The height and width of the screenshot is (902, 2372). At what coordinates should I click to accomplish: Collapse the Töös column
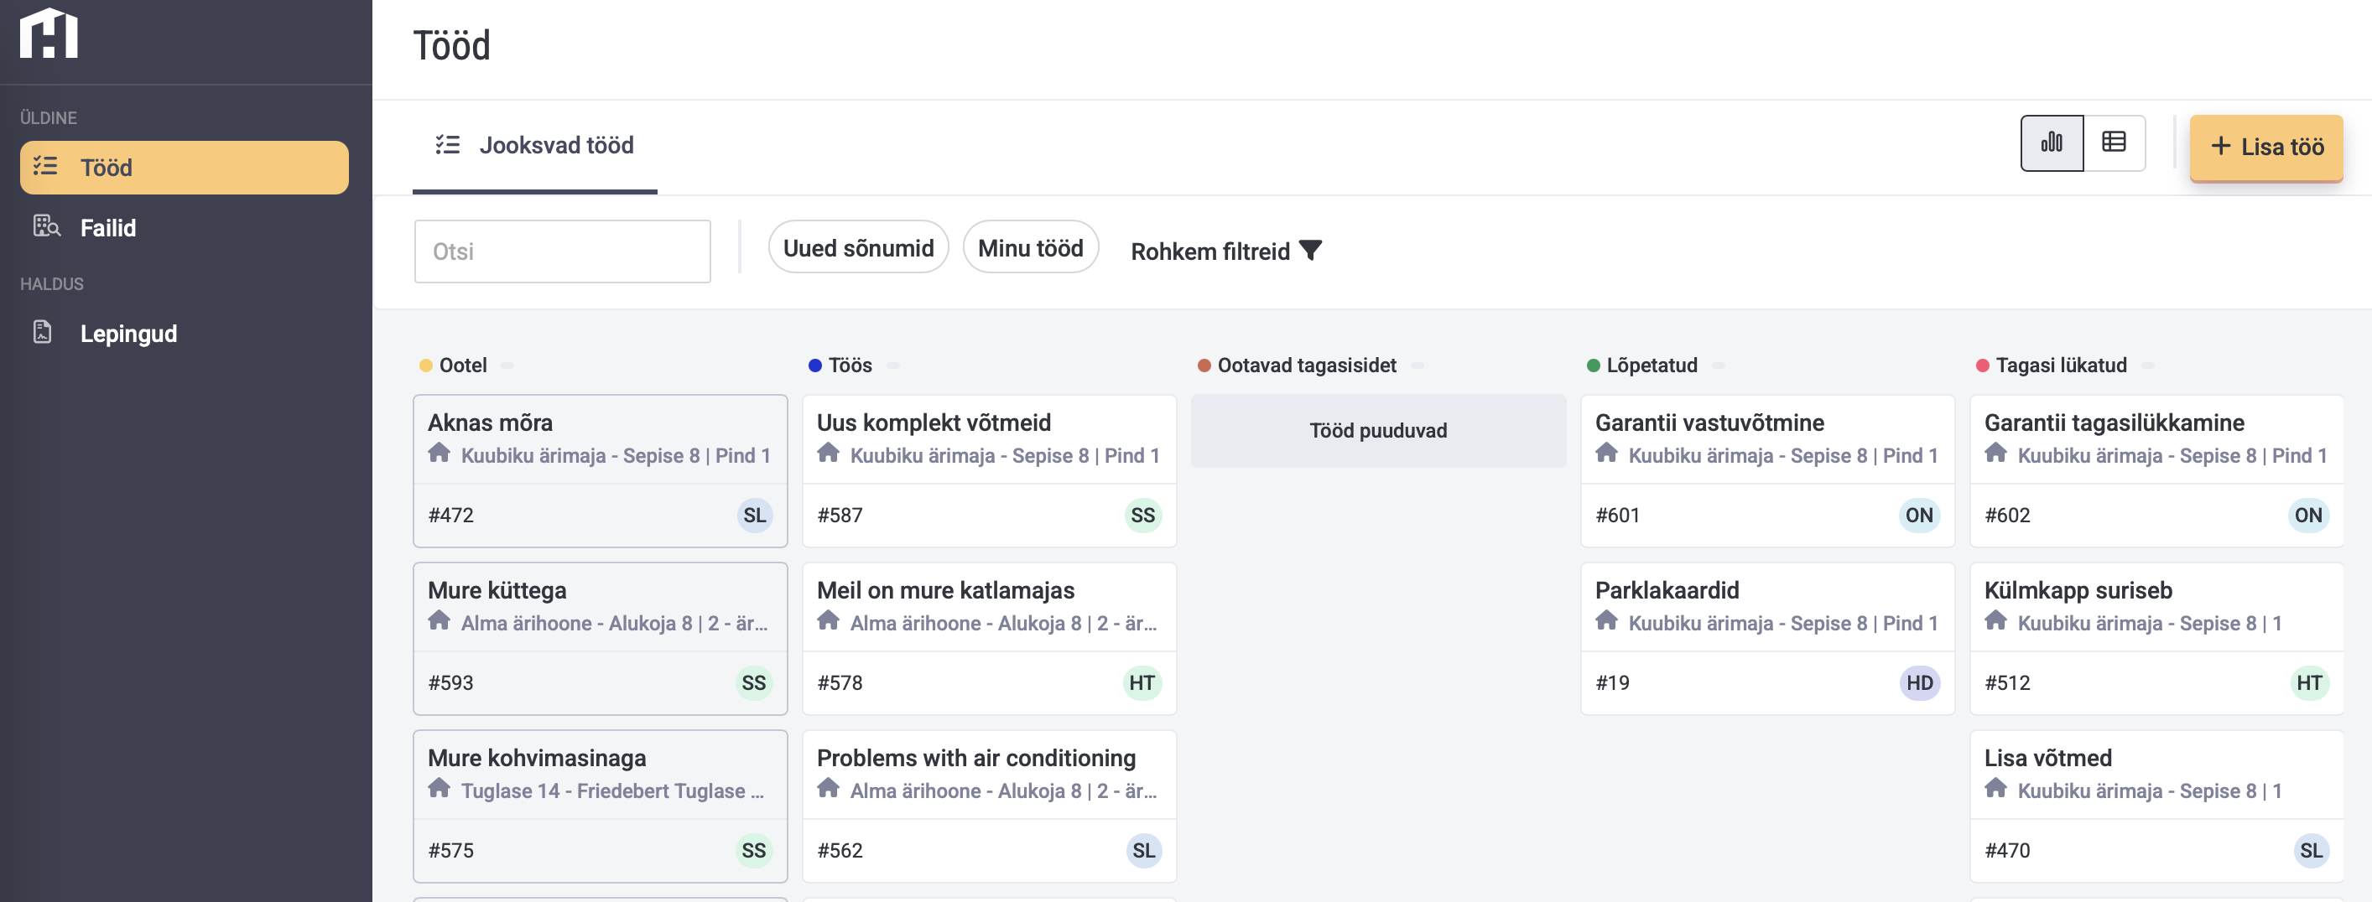click(x=893, y=365)
